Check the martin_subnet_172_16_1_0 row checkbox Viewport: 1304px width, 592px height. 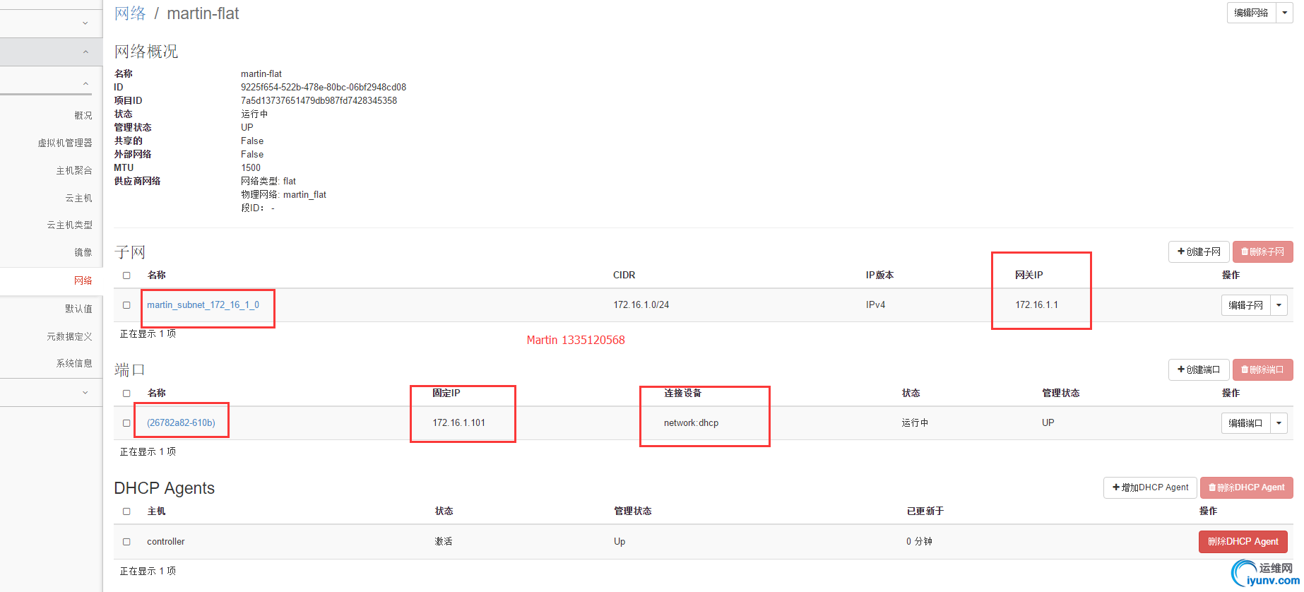click(126, 305)
